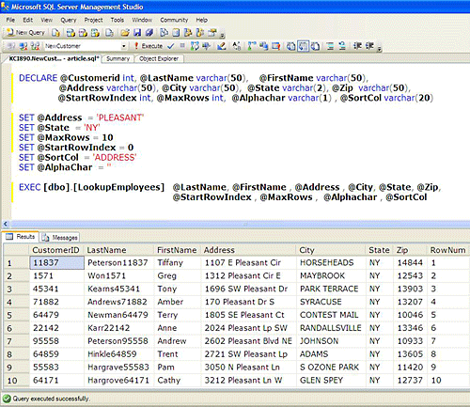Click the horizontal scrollbar below query editor
Screen dimensions: 470x407
(237, 224)
